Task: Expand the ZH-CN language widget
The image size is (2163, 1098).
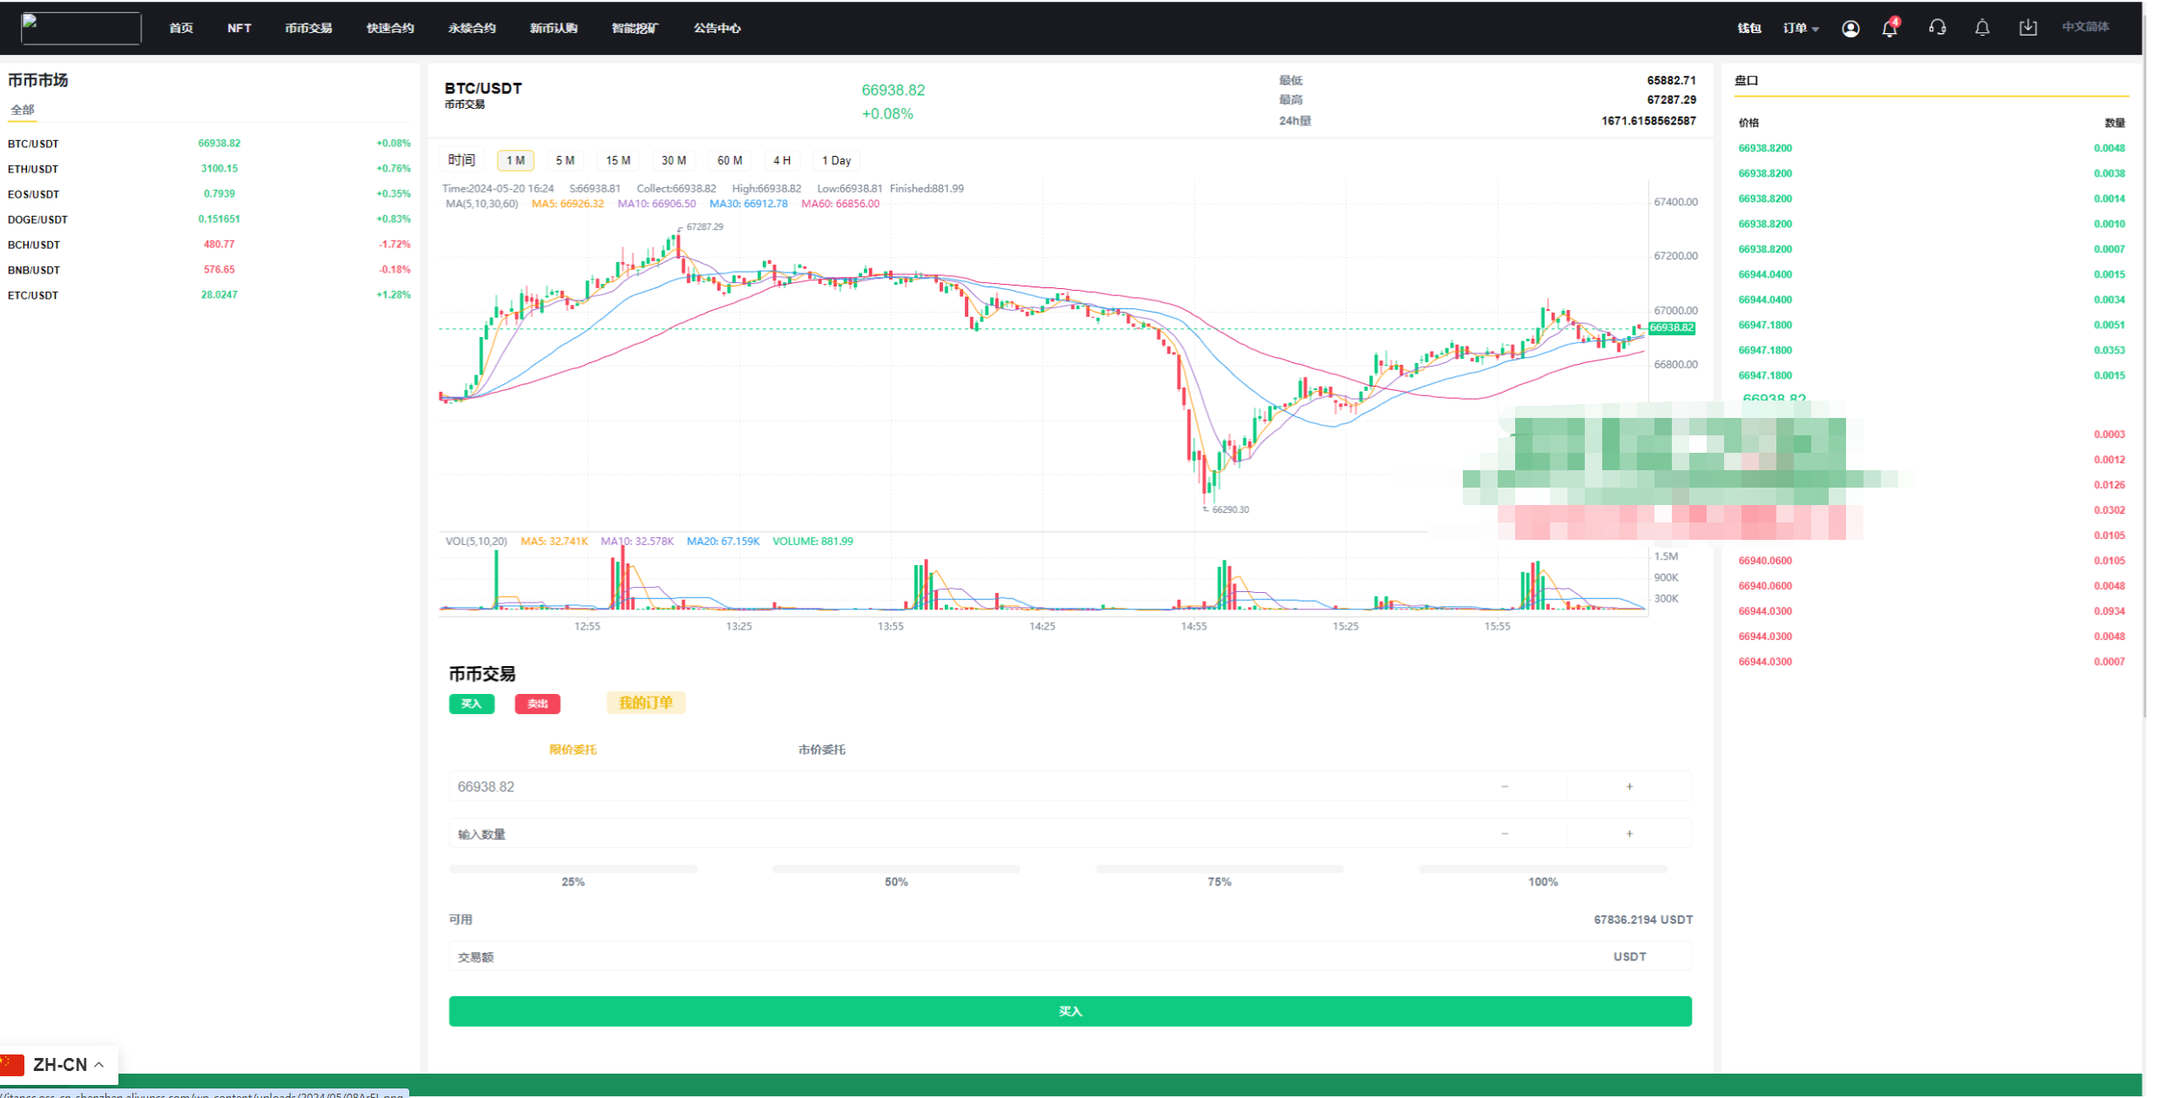Action: (59, 1064)
